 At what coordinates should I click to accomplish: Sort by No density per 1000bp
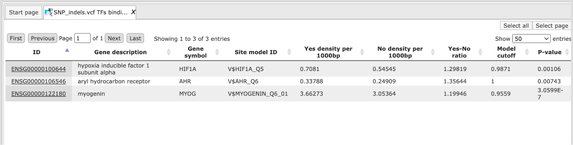[x=433, y=52]
